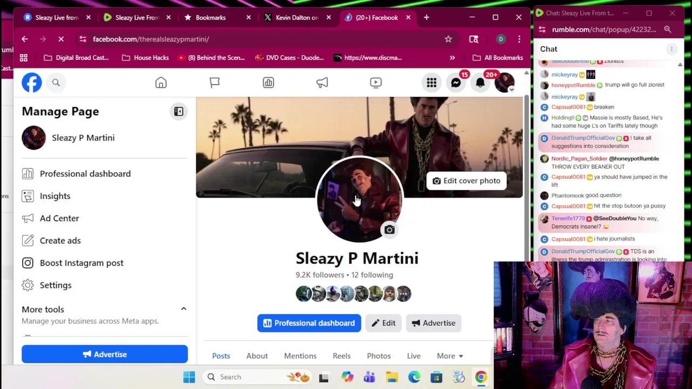Collapse the Manage Page sidebar

(178, 111)
